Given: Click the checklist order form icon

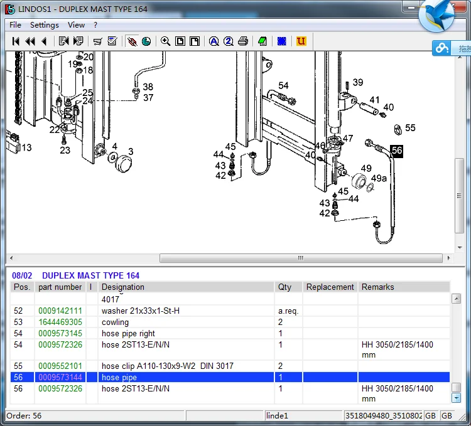Looking at the screenshot, I should (x=112, y=41).
